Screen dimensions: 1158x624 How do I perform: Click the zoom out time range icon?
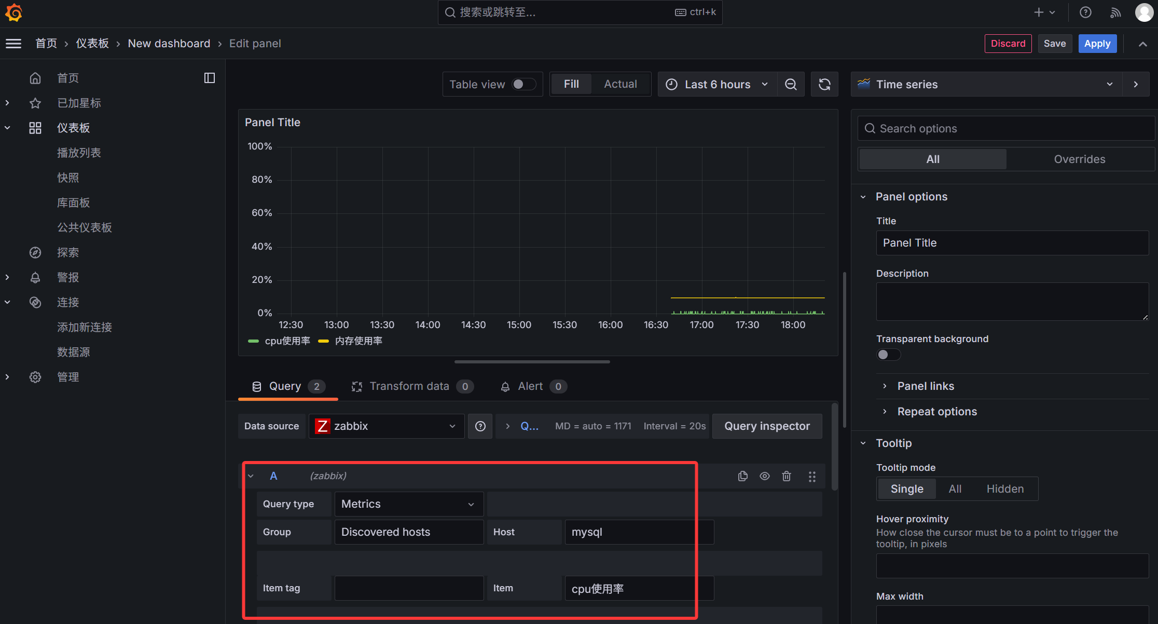(791, 84)
